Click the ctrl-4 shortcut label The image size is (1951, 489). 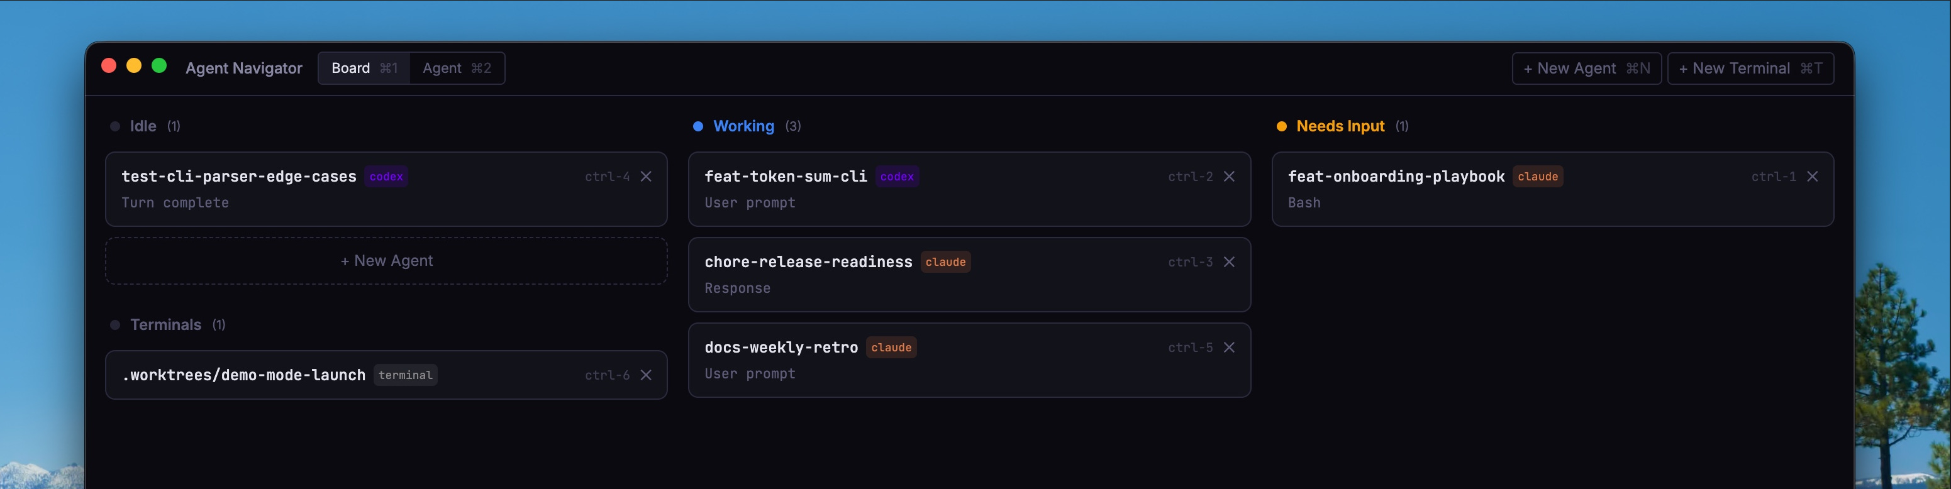608,177
